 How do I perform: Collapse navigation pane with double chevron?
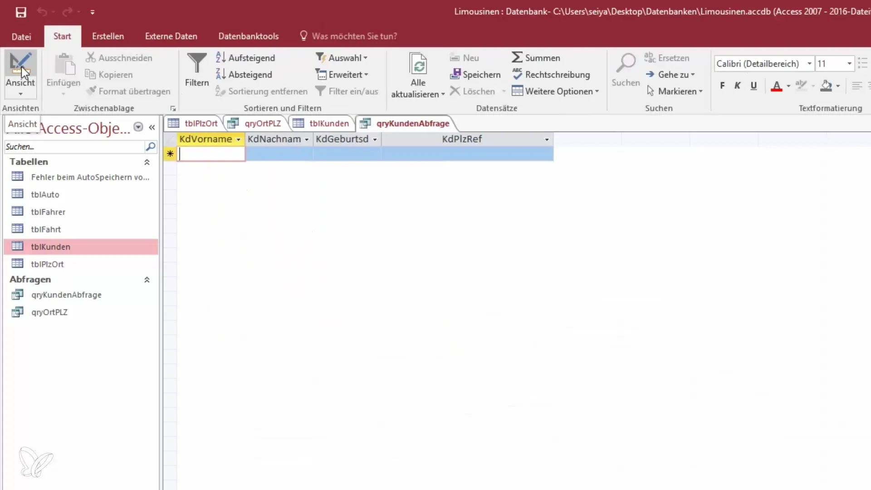tap(152, 127)
